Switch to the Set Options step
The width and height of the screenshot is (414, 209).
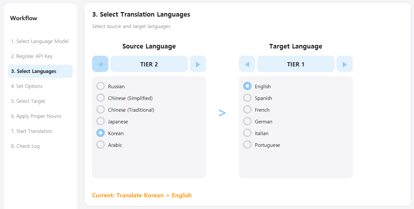tap(27, 86)
